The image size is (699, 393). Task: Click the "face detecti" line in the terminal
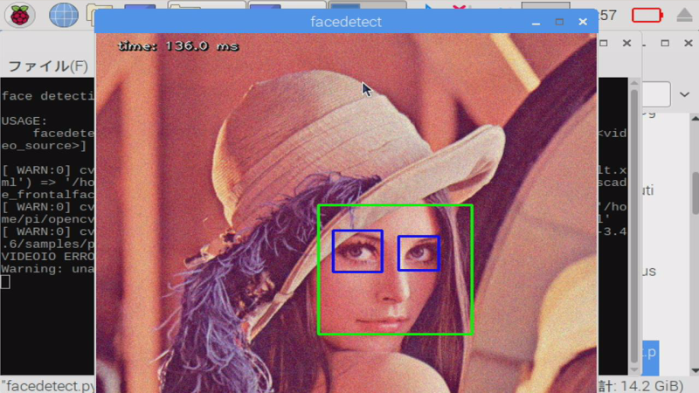pyautogui.click(x=48, y=96)
